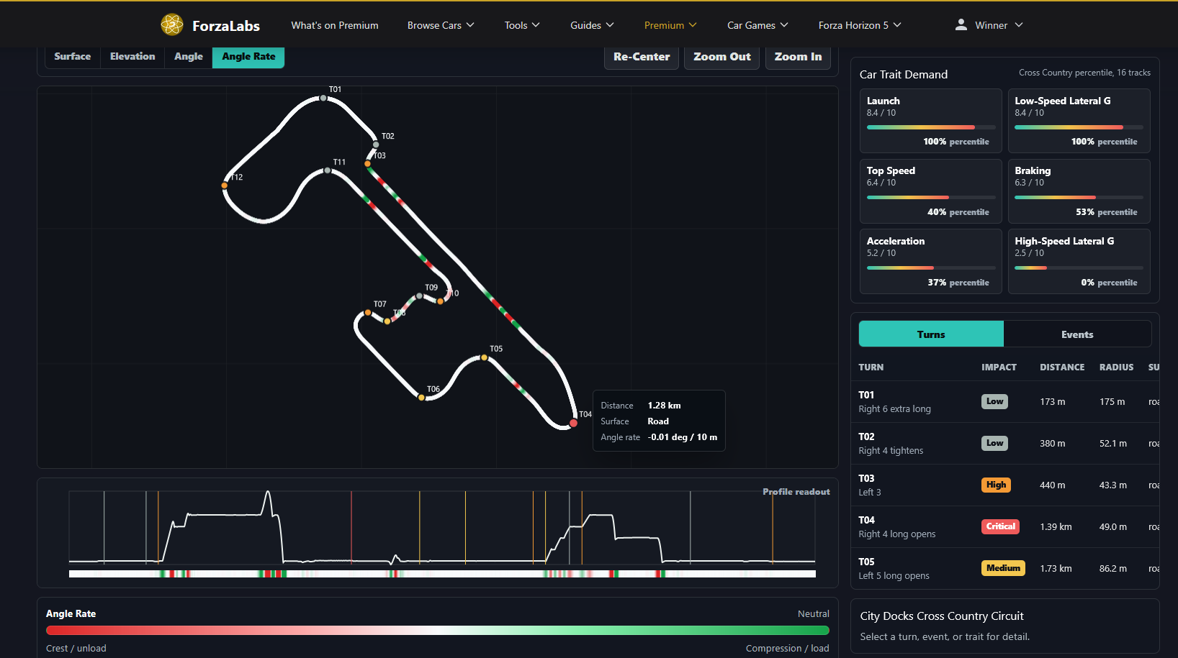Open the Forza Horizon 5 game selector

coord(860,25)
